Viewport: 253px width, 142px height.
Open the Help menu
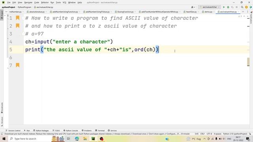click(80, 2)
